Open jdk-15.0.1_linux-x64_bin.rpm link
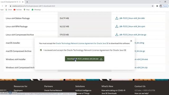The height and width of the screenshot is (95, 169). [132, 26]
